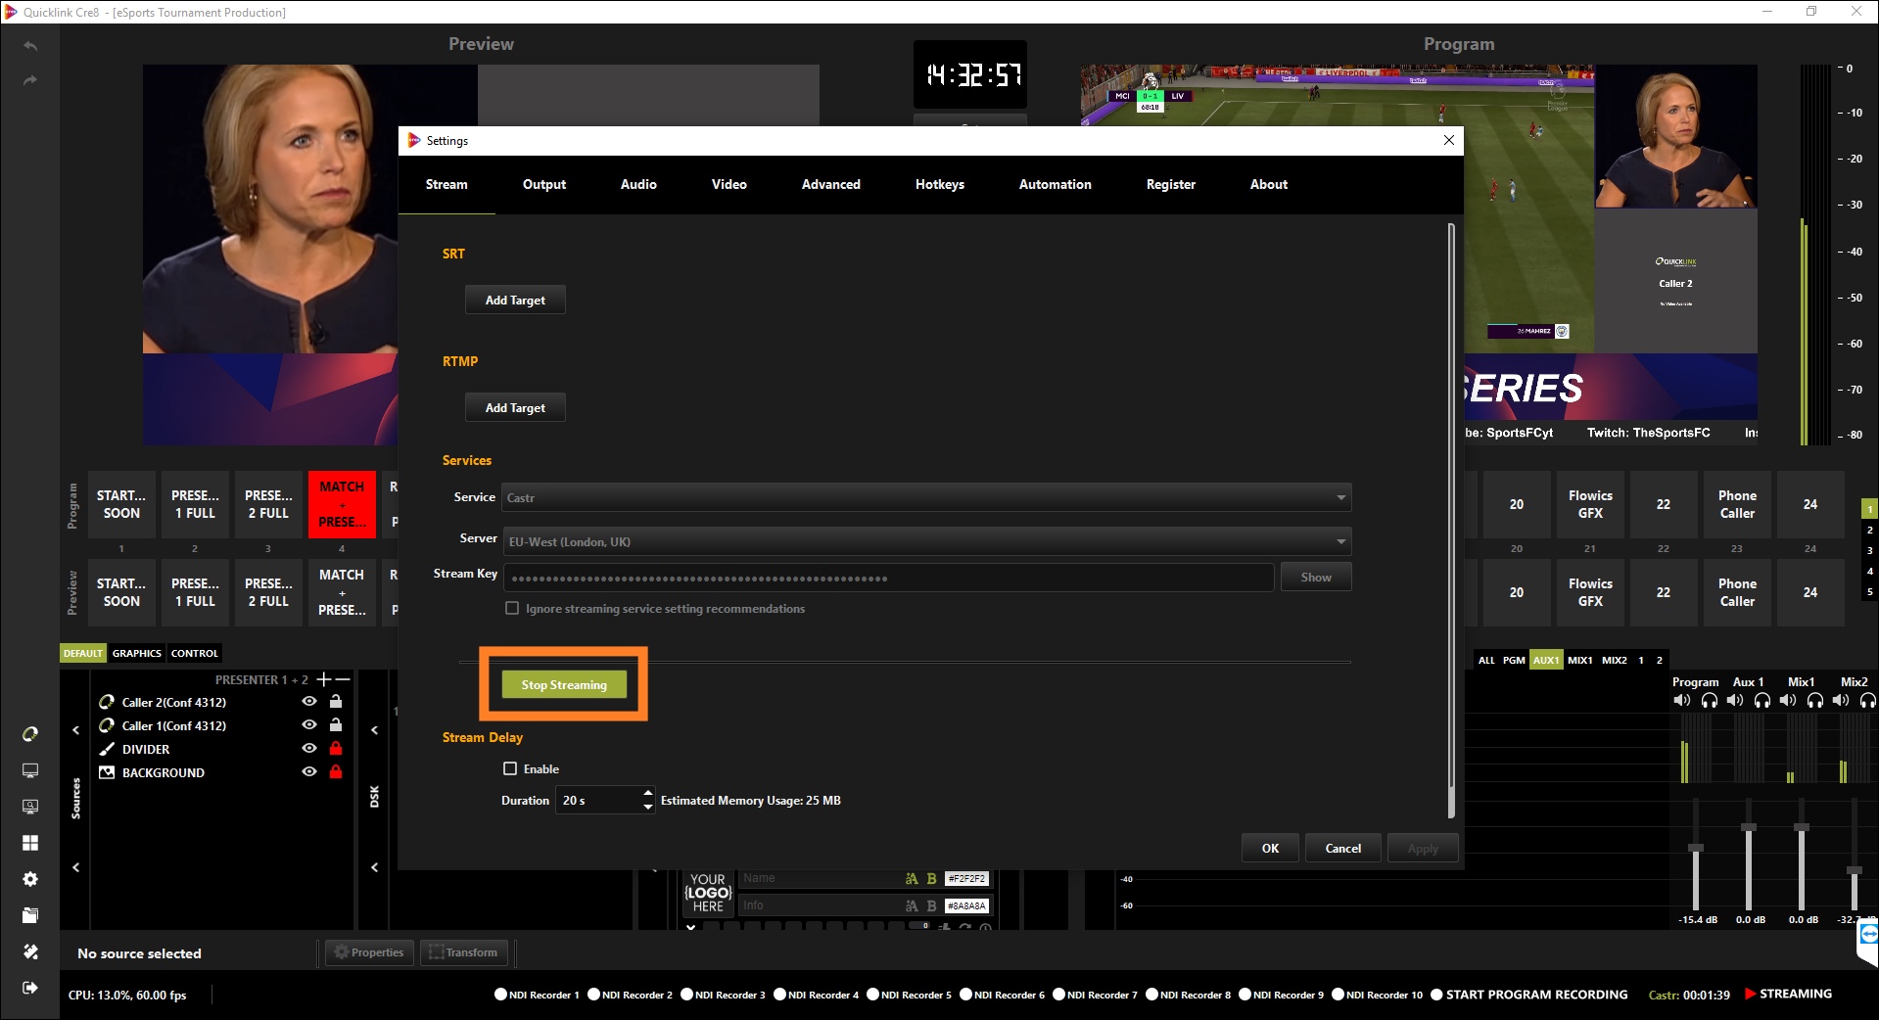Add a new source with plus icon
1879x1020 pixels.
point(323,679)
